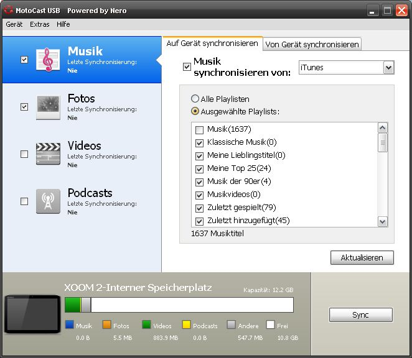Click the XOOM 2 tablet device image
The height and width of the screenshot is (358, 412).
pos(32,314)
